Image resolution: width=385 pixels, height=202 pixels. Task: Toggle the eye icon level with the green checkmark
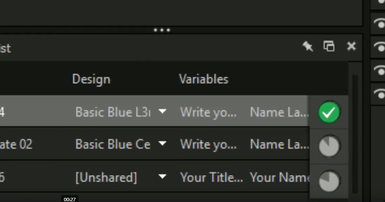[x=379, y=94]
